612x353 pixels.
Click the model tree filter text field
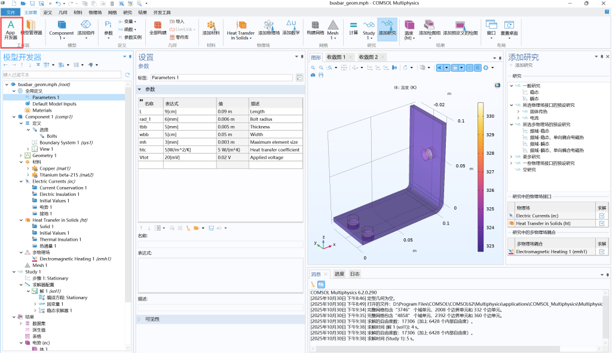(62, 75)
